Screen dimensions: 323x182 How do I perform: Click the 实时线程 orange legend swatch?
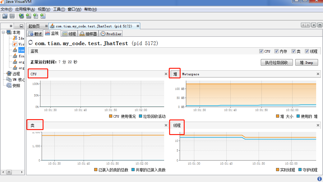[278, 170]
